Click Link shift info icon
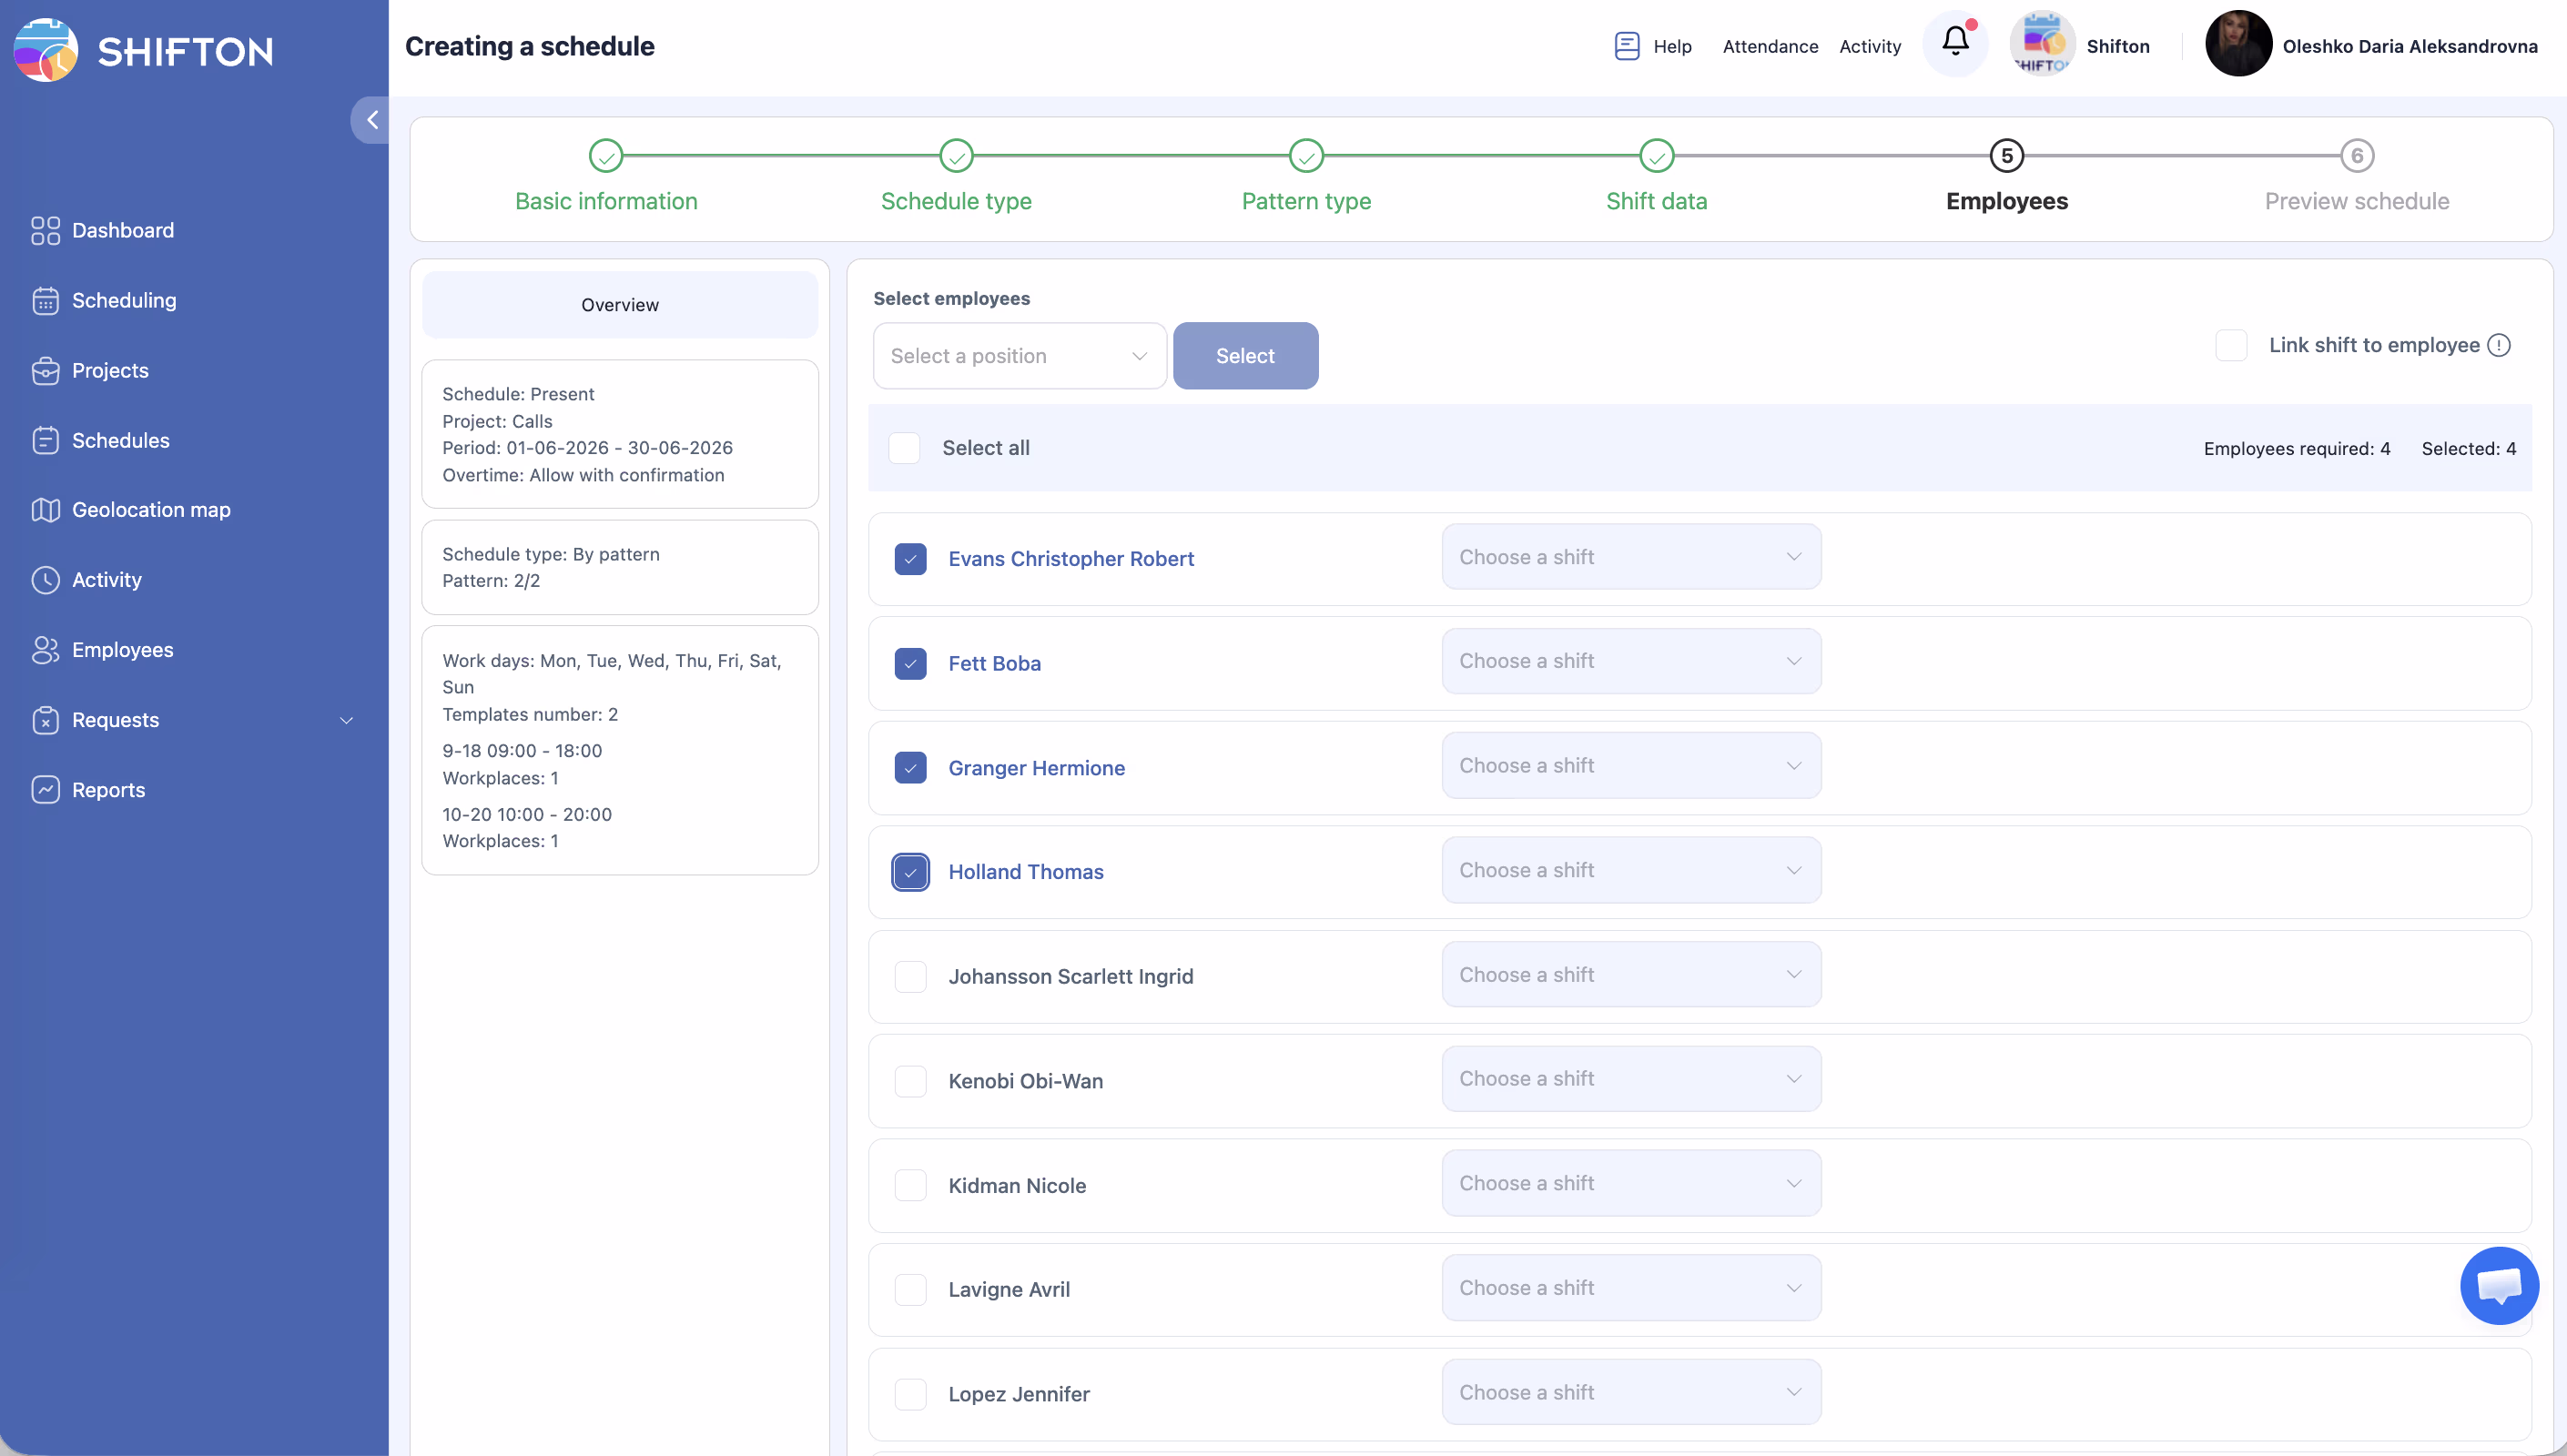The width and height of the screenshot is (2567, 1456). (2499, 345)
